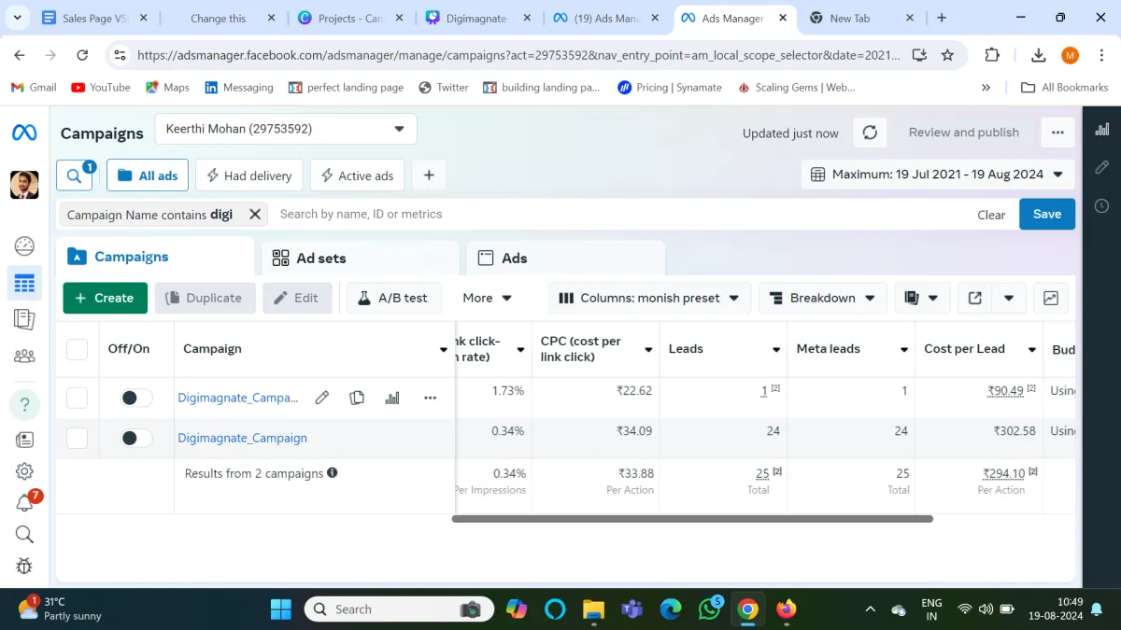Remove the 'Campaign Name contains digi' filter
The image size is (1121, 630).
click(255, 215)
